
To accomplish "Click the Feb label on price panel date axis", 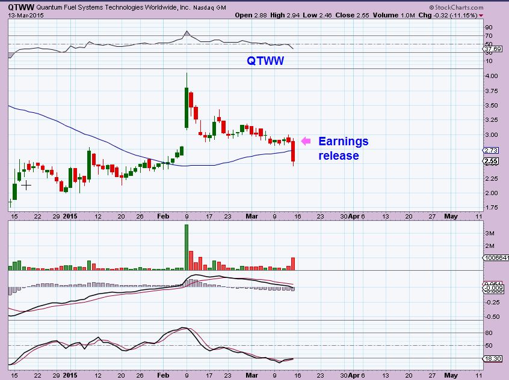I will pos(163,216).
